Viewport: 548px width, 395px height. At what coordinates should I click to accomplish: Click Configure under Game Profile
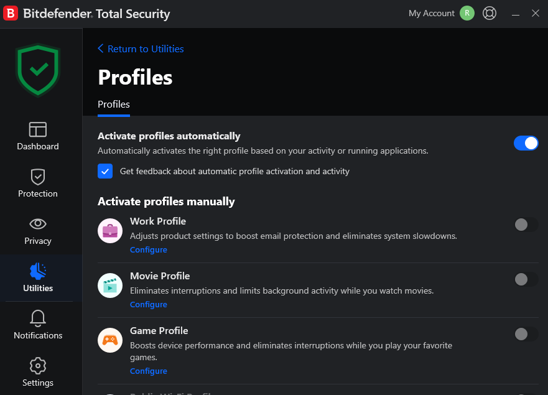pos(149,371)
